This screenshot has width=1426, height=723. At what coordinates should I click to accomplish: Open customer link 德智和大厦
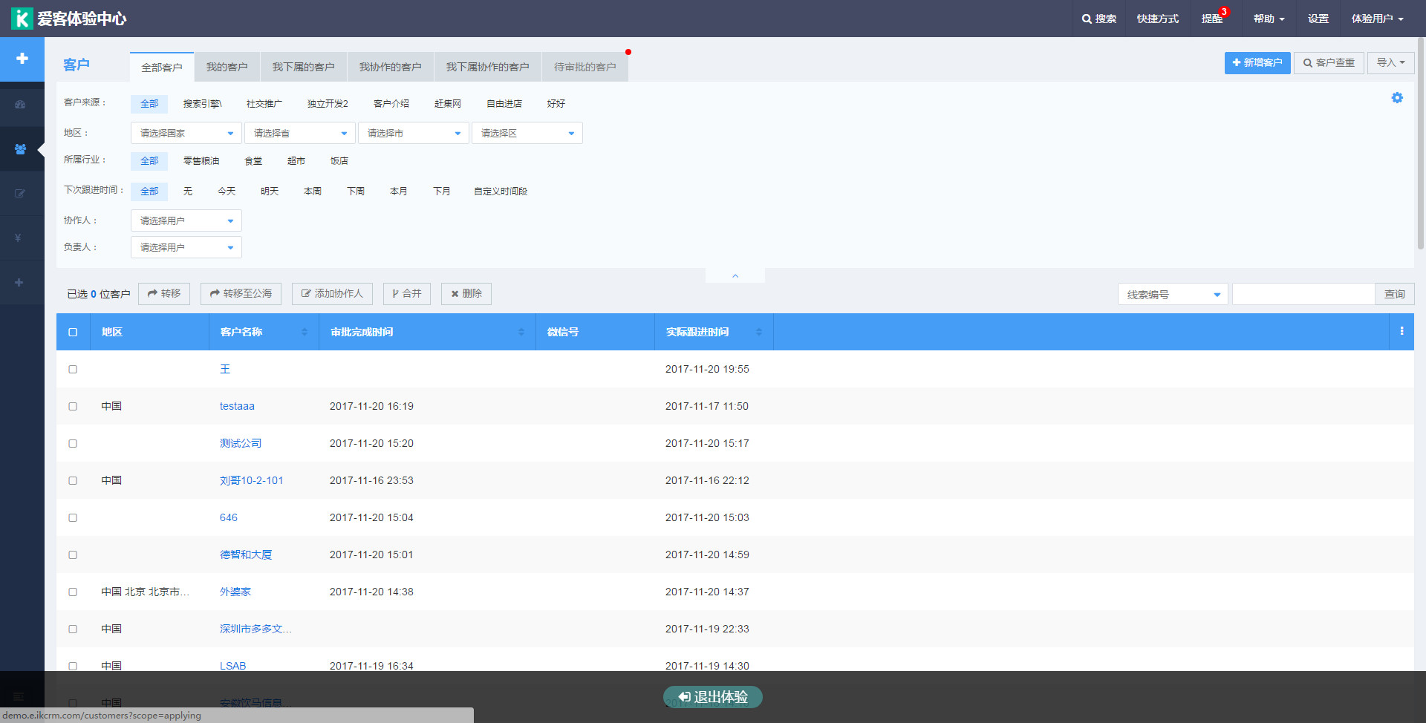click(x=246, y=554)
